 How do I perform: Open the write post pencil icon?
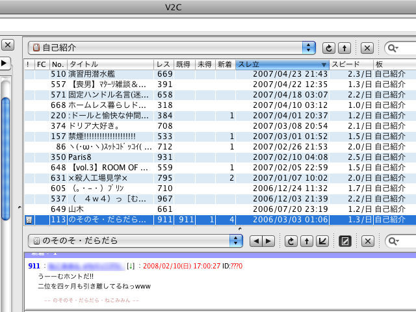[346, 241]
